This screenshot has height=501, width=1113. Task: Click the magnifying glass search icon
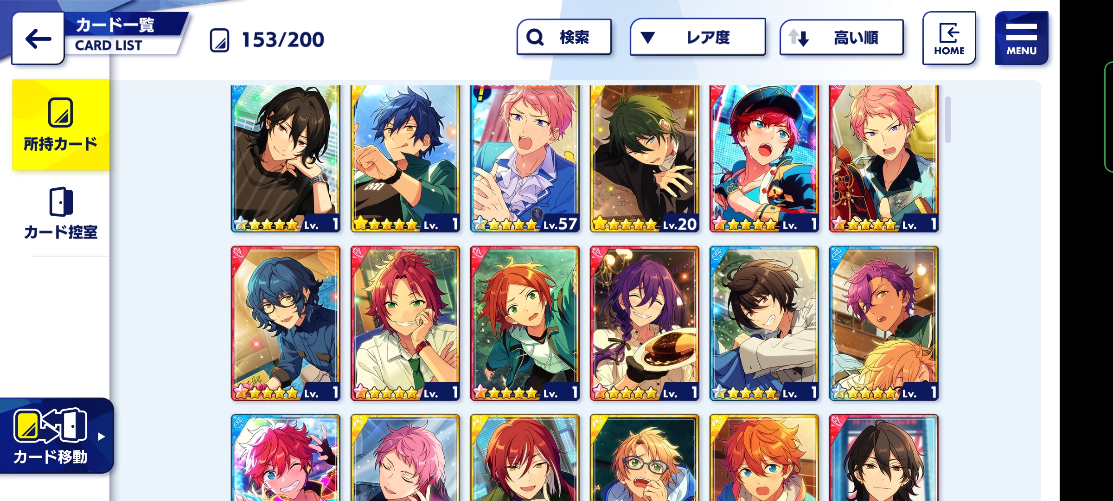tap(535, 37)
